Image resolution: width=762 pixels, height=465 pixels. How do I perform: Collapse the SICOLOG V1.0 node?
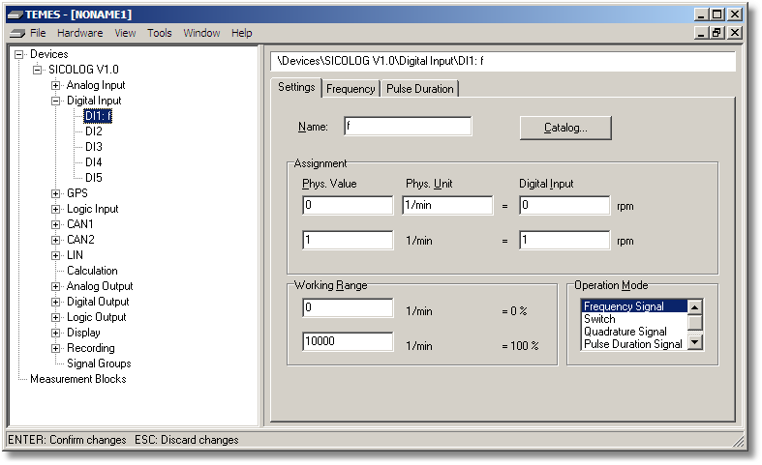pos(38,70)
